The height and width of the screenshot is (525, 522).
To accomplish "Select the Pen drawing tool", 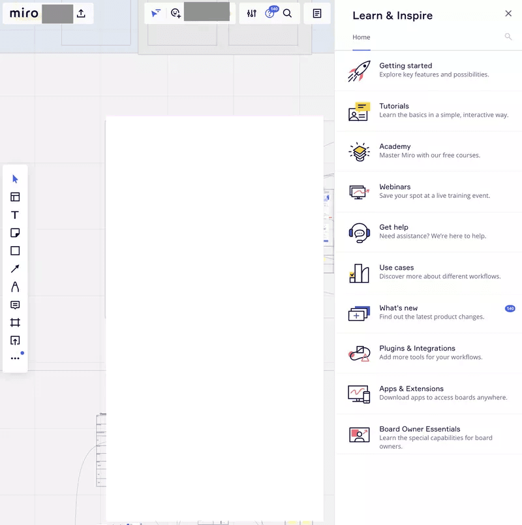I will (x=15, y=287).
